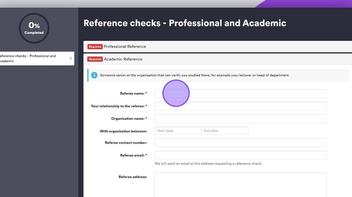The height and width of the screenshot is (197, 352).
Task: Click the Referee contact number field
Action: pyautogui.click(x=240, y=143)
